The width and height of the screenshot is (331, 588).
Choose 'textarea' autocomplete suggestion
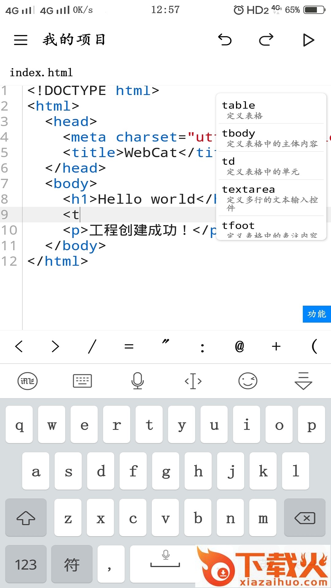(x=271, y=198)
